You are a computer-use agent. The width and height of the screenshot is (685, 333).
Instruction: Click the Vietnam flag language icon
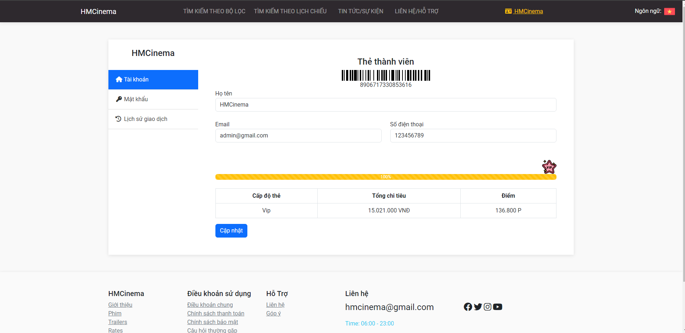669,11
